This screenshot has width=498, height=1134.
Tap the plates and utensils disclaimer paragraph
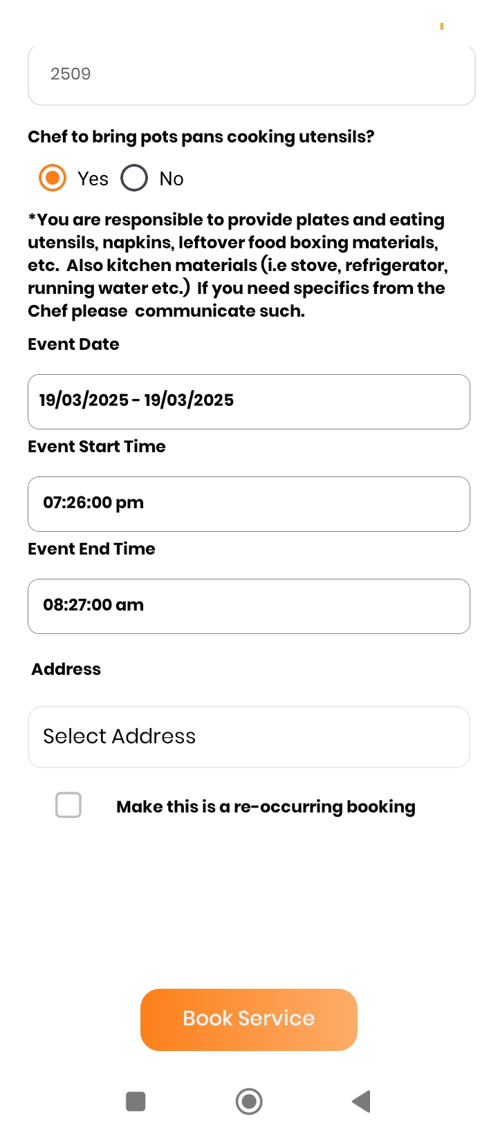click(238, 266)
